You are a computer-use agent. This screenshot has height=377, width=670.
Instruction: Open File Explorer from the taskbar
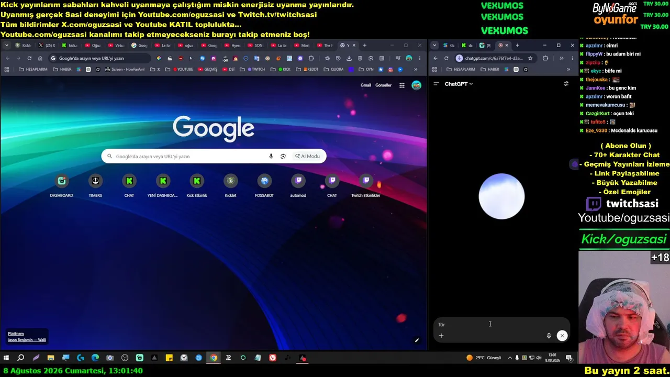pos(51,358)
